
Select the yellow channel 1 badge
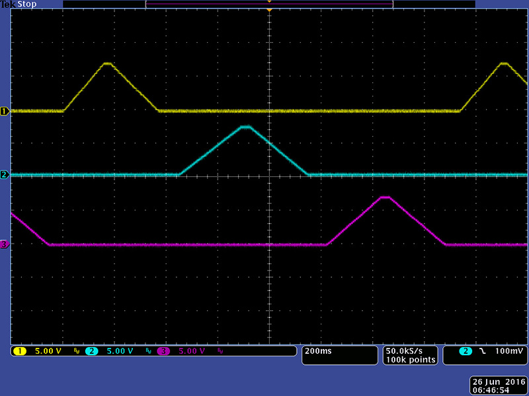[x=19, y=351]
